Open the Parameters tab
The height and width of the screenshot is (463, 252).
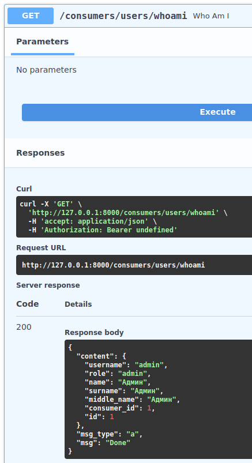(x=42, y=42)
